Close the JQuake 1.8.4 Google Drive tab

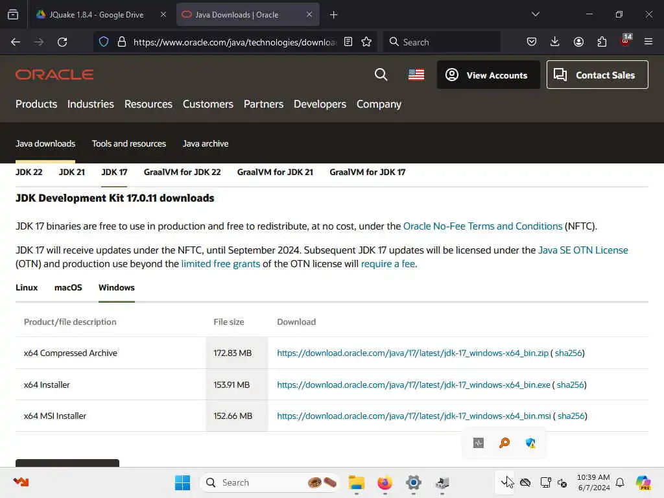point(163,15)
